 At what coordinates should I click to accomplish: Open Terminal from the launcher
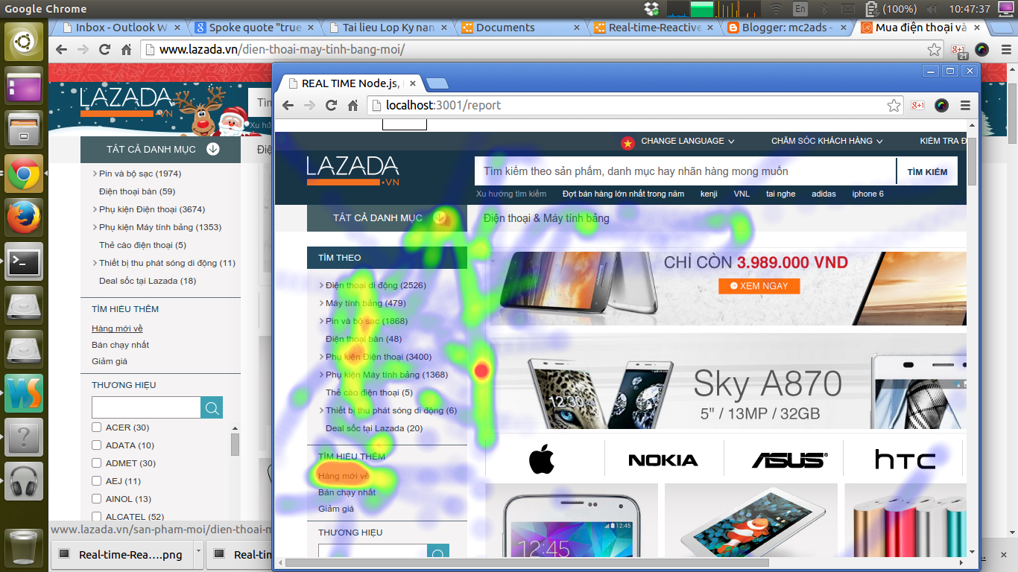pyautogui.click(x=24, y=261)
